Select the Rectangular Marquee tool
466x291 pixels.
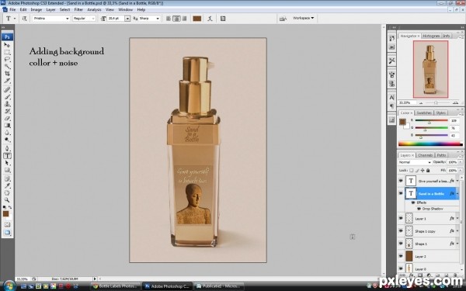(x=7, y=52)
